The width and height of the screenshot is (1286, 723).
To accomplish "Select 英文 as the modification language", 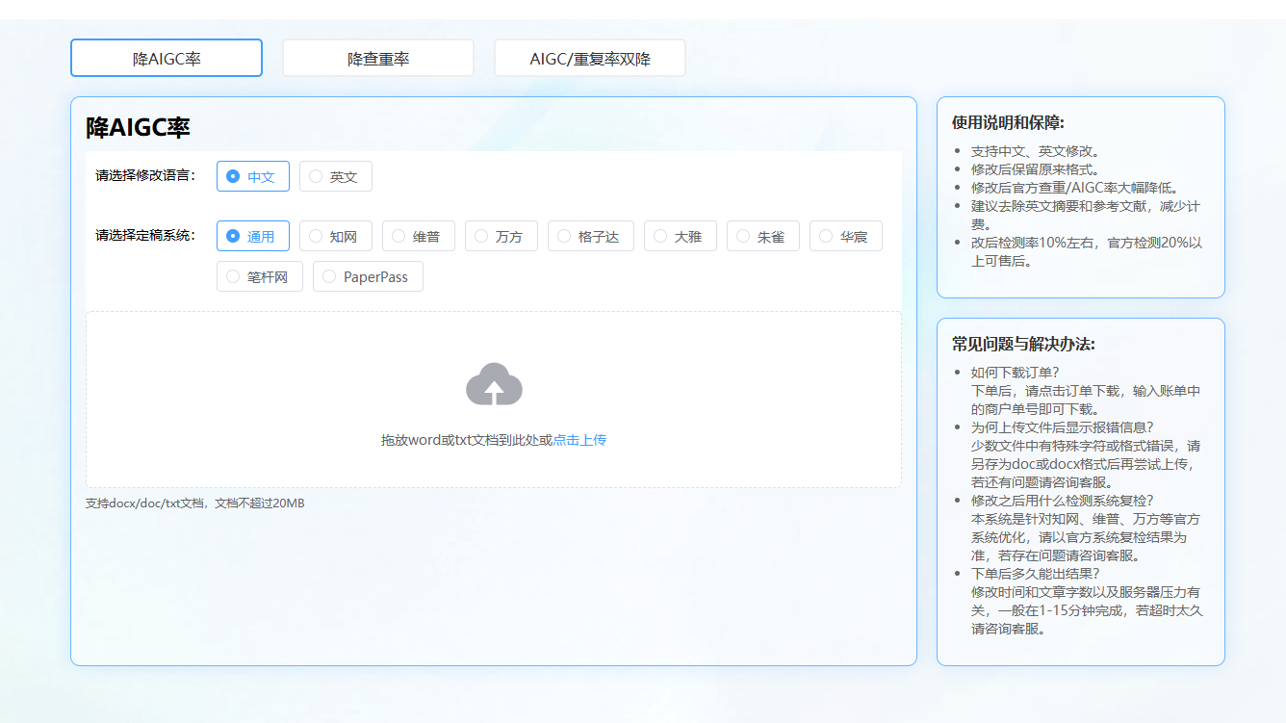I will pos(335,176).
